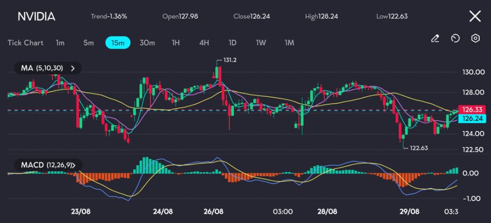This screenshot has width=491, height=223.
Task: Select the 5m timeframe
Action: click(88, 43)
